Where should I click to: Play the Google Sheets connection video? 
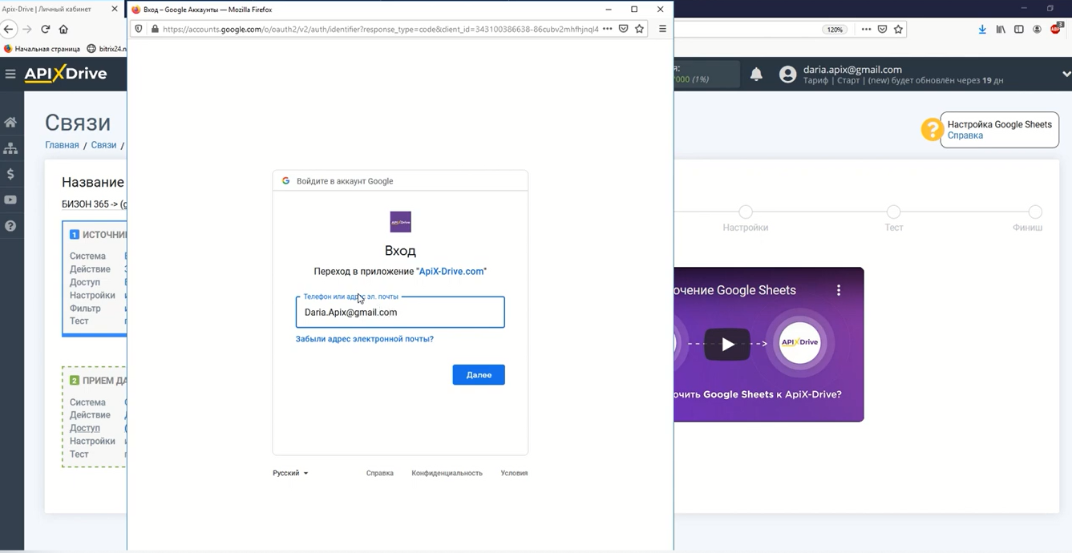[x=727, y=345]
